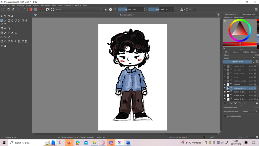259x146 pixels.
Task: Activate the Fill bucket tool
Action: (x=16, y=33)
